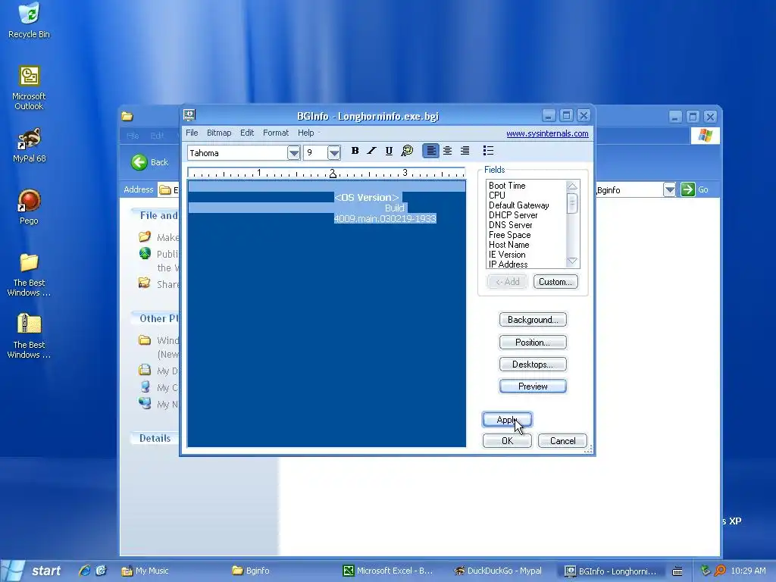776x582 pixels.
Task: Expand the Details panel in Explorer
Action: click(x=155, y=438)
